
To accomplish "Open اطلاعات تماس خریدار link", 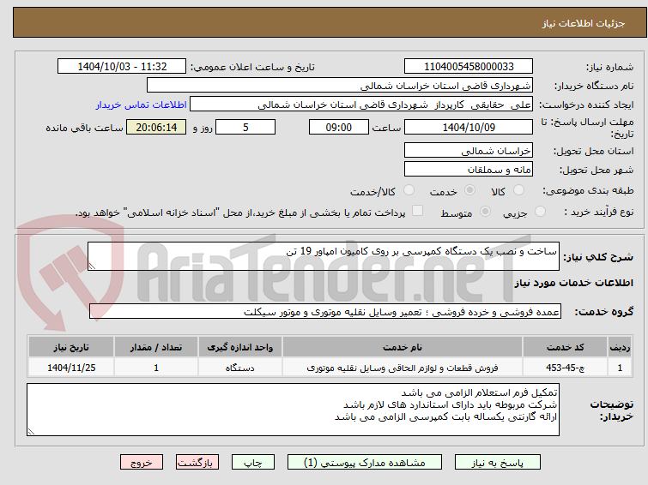I will (142, 105).
